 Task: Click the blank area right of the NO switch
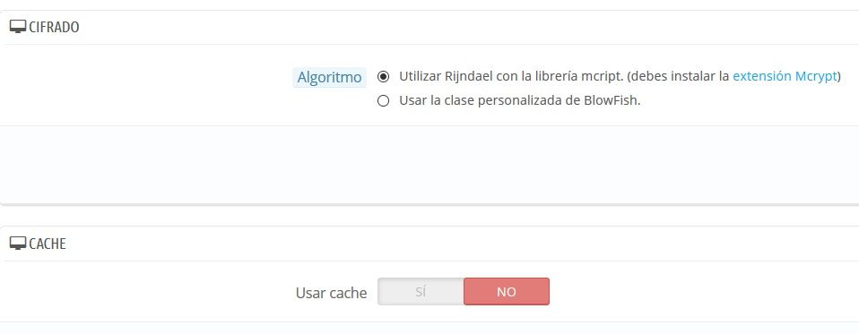tap(704, 291)
